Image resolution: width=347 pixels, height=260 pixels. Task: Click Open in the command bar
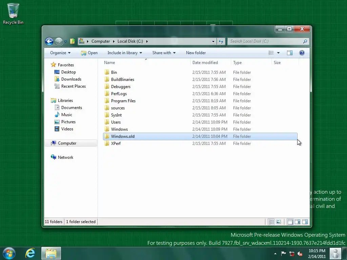(x=89, y=53)
